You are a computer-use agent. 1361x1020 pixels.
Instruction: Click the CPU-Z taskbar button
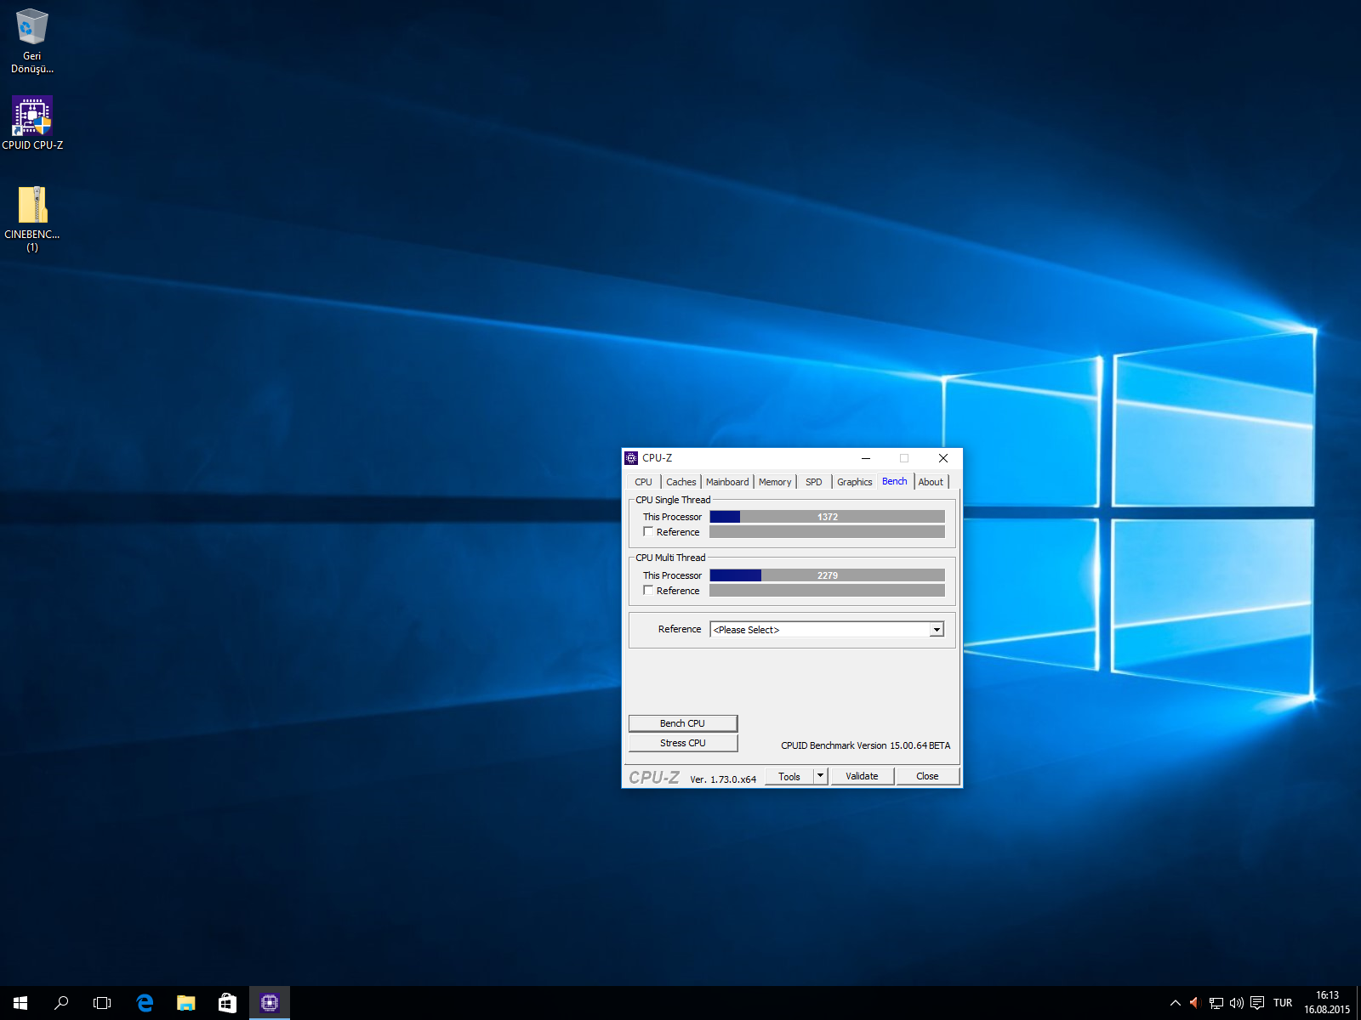click(x=270, y=1003)
